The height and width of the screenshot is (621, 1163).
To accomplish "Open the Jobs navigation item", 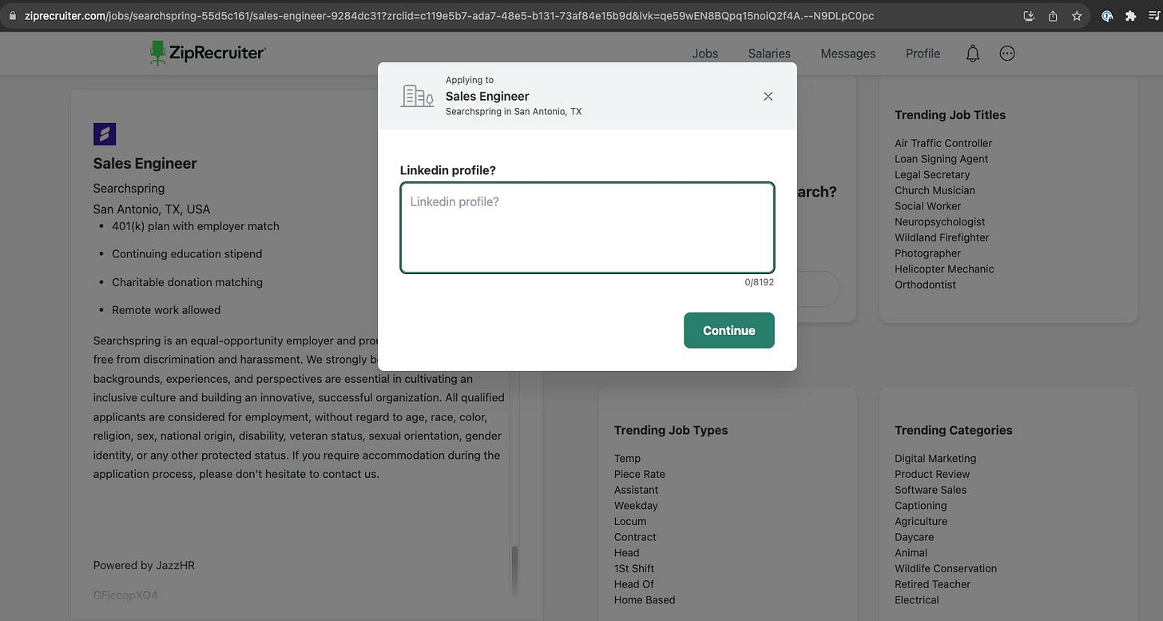I will 705,54.
